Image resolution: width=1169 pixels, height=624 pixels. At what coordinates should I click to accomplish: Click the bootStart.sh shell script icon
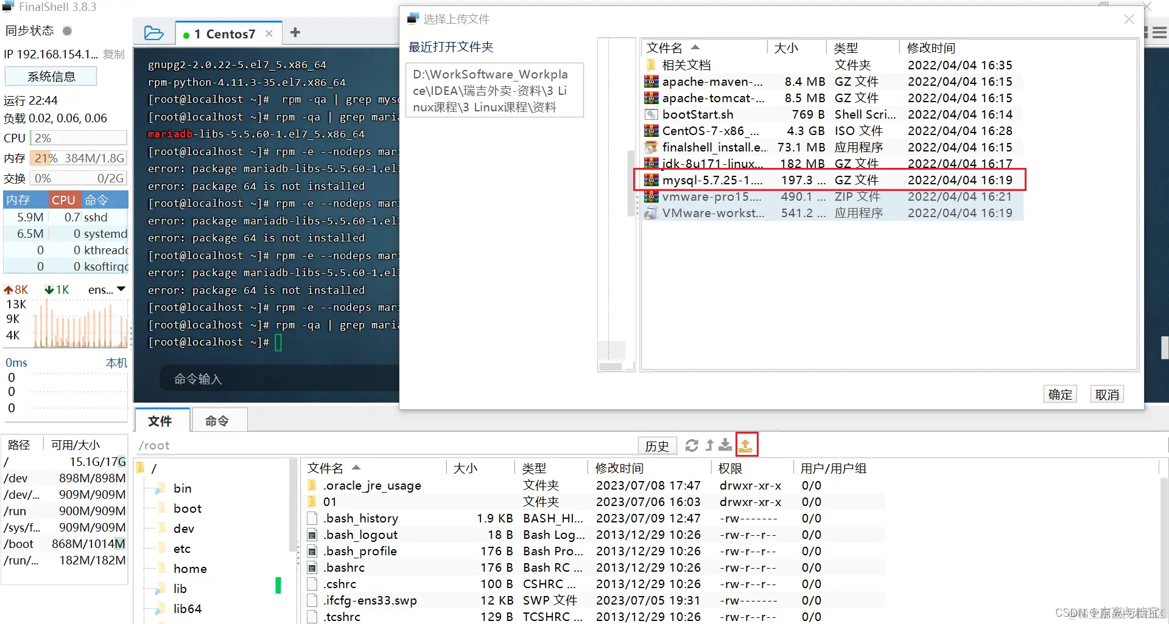(x=651, y=114)
